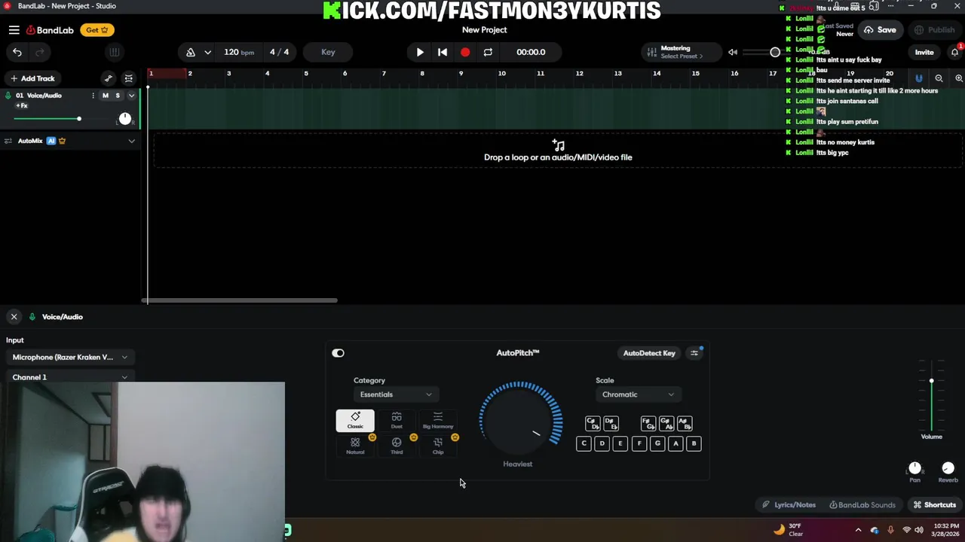The width and height of the screenshot is (965, 542).
Task: Toggle magnet snap to grid
Action: (x=919, y=78)
